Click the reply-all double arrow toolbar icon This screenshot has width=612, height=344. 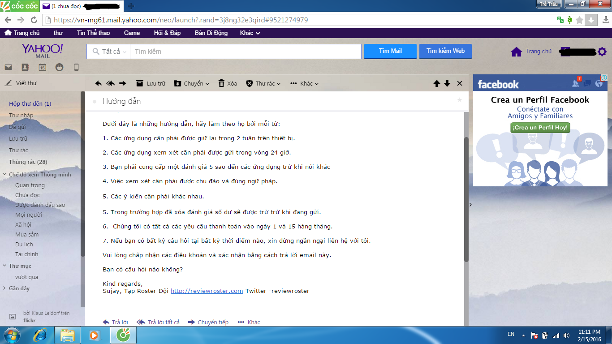110,83
